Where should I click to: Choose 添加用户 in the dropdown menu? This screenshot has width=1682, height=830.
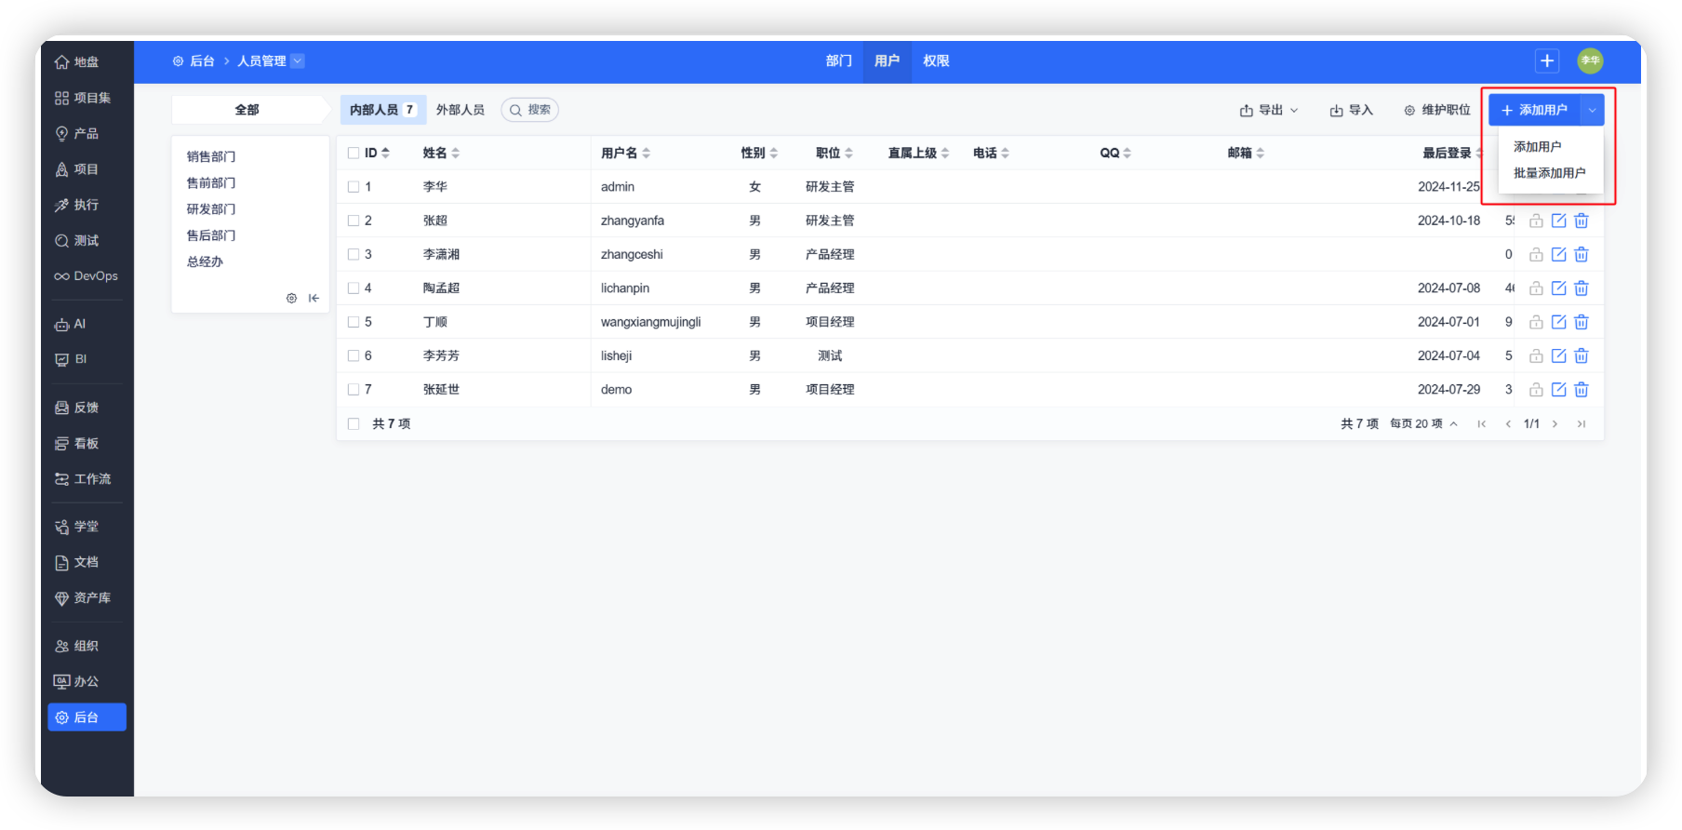[1538, 147]
